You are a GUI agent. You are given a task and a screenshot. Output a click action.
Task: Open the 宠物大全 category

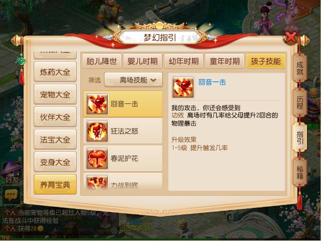click(55, 95)
